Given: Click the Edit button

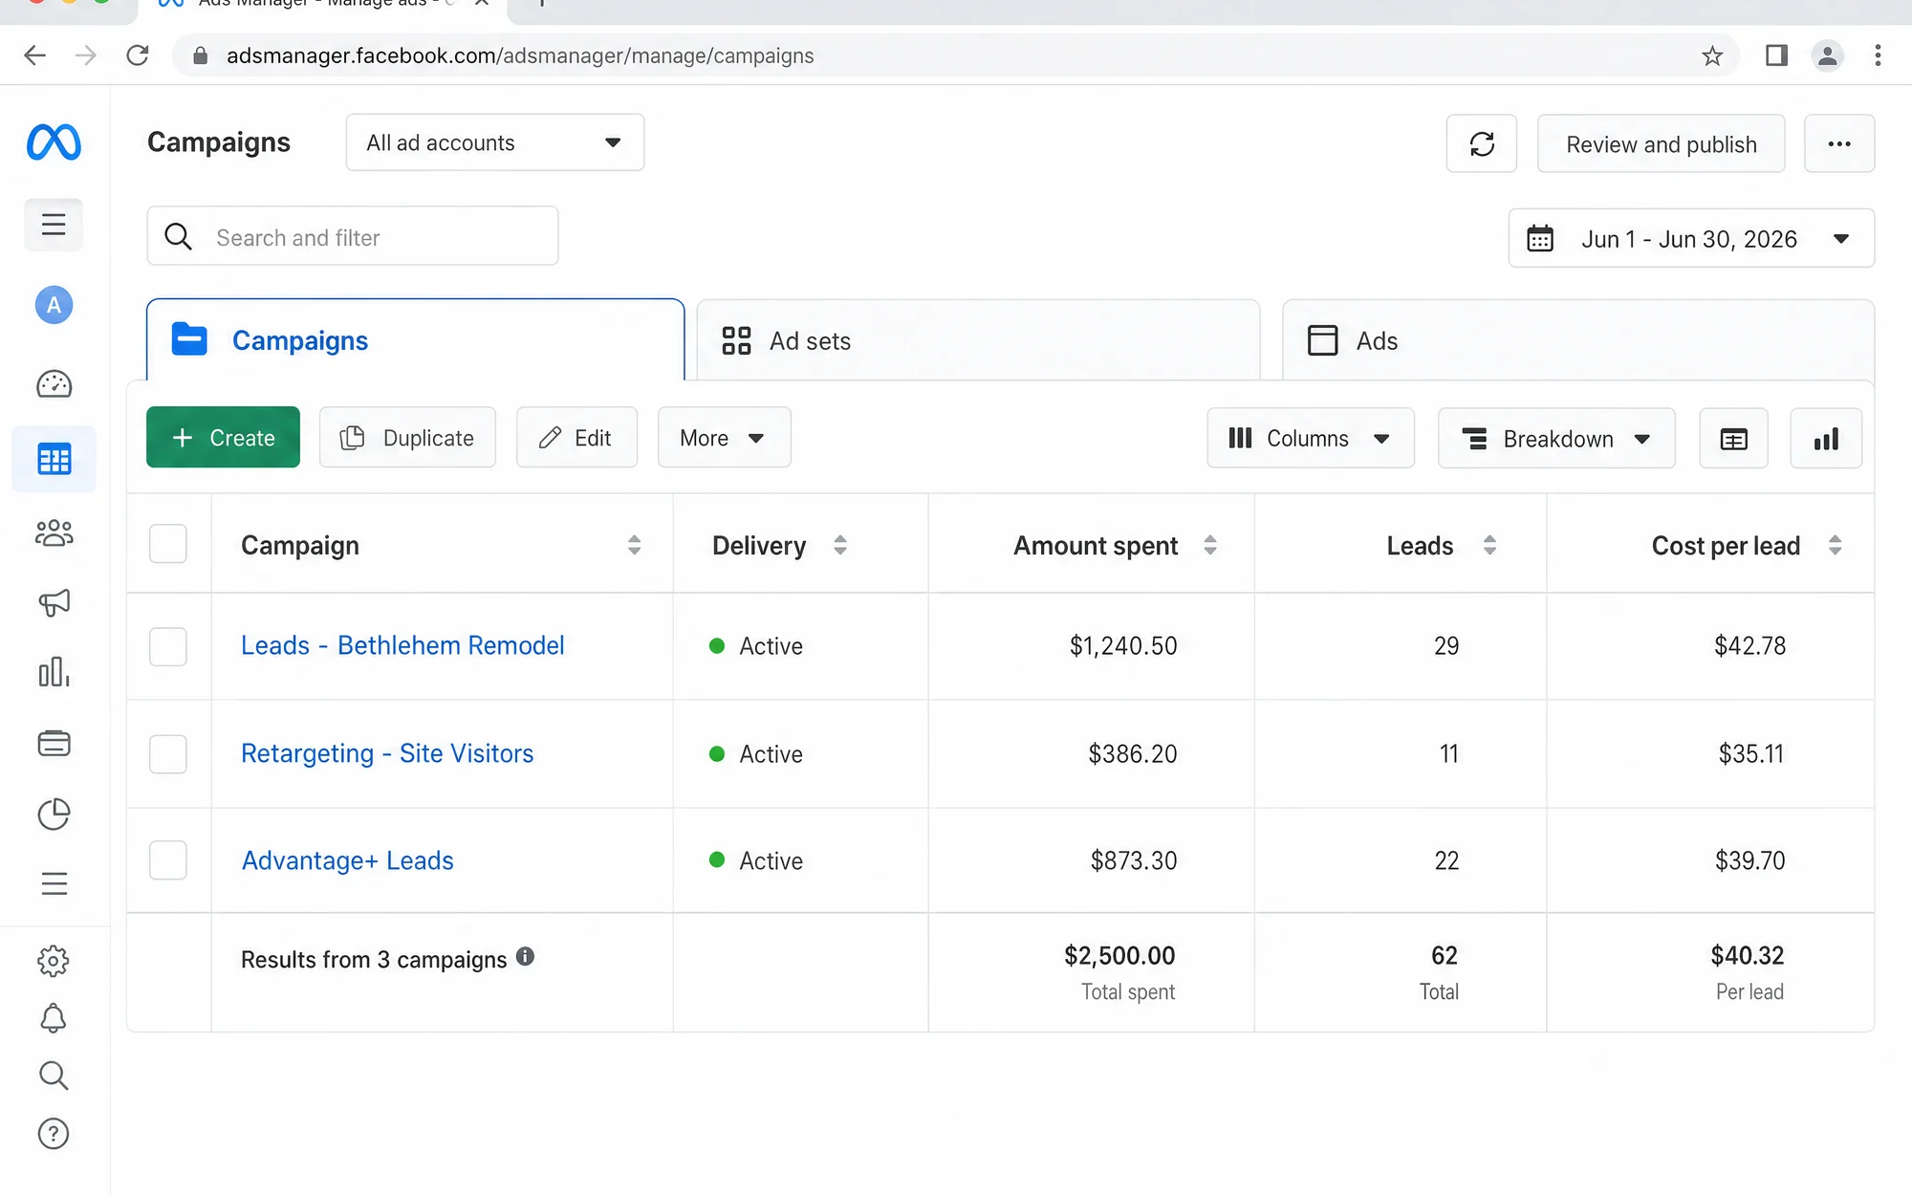Looking at the screenshot, I should 576,437.
